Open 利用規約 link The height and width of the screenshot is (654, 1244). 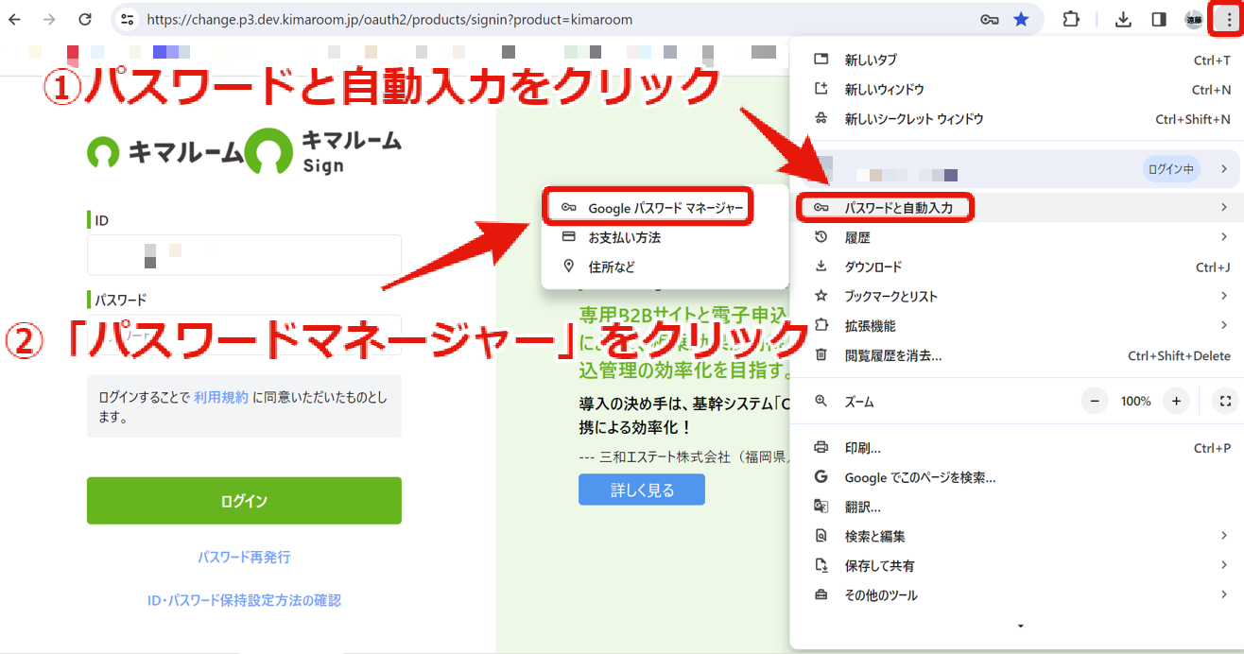pos(221,398)
